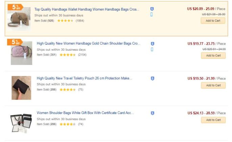Click 5% OFF badge on pink handbag
This screenshot has width=232, height=142.
(x=15, y=42)
